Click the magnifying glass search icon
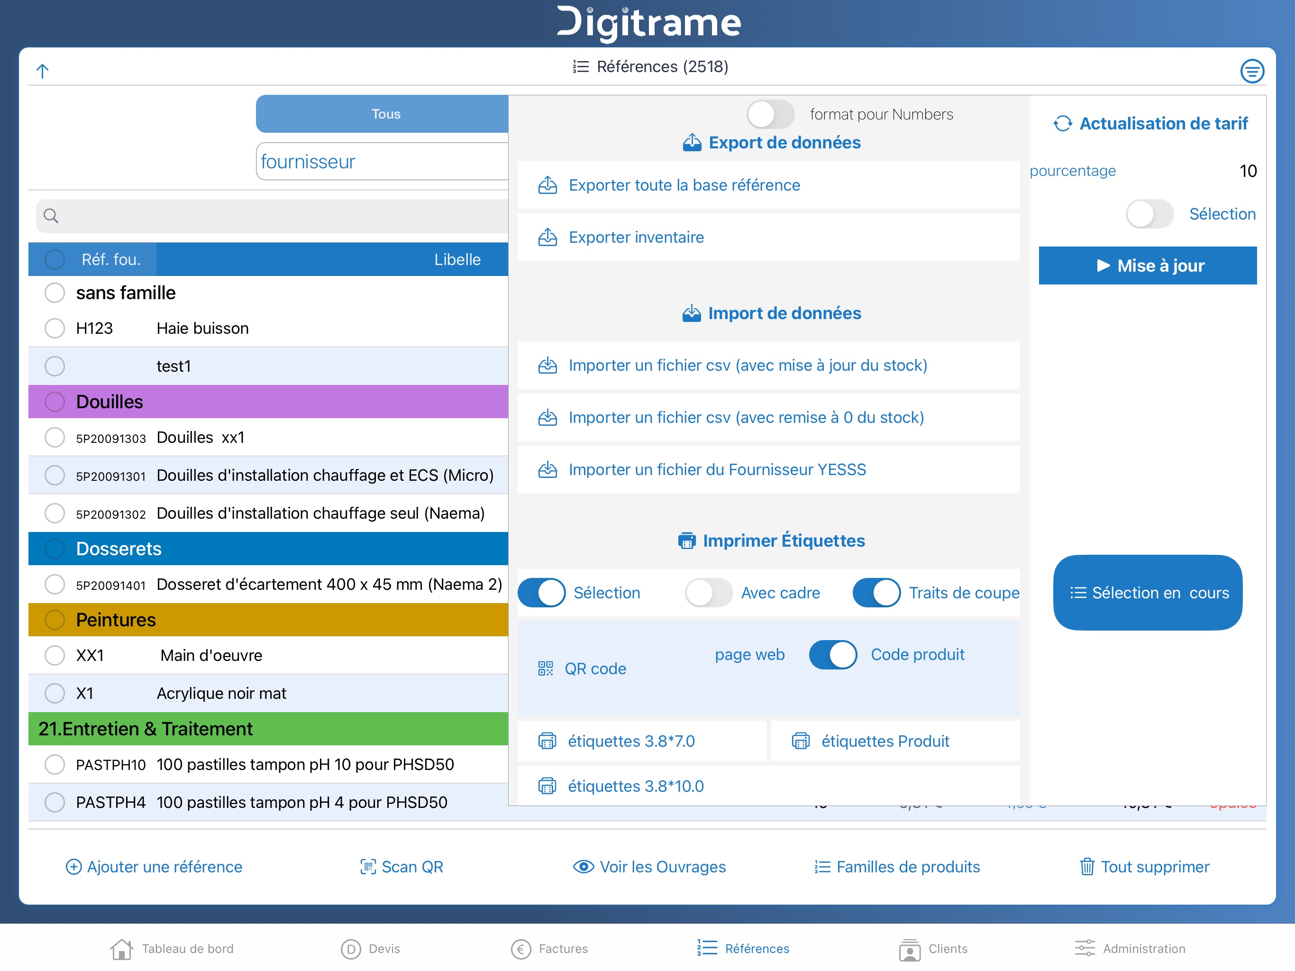Viewport: 1295px width, 971px height. tap(51, 216)
